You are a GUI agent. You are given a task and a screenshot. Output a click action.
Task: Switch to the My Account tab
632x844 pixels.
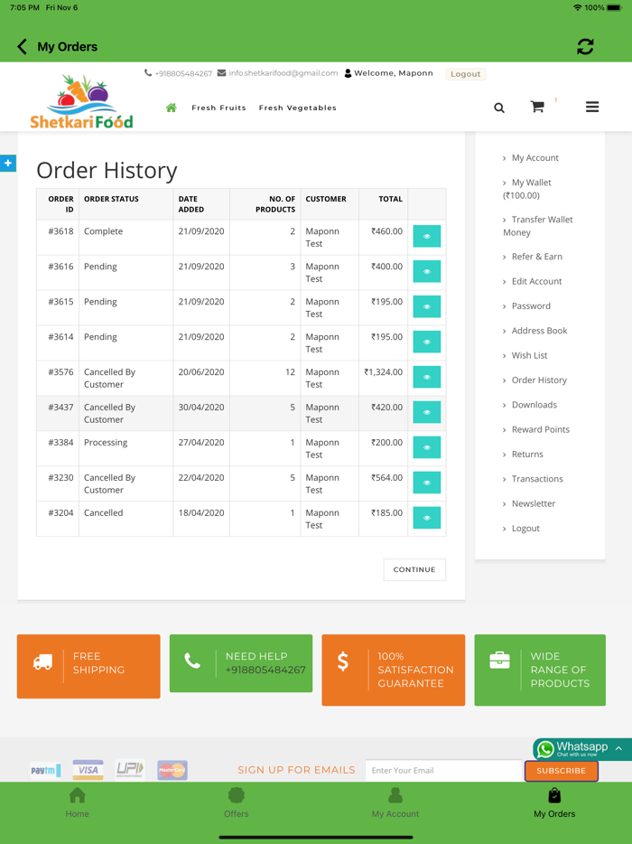click(395, 802)
